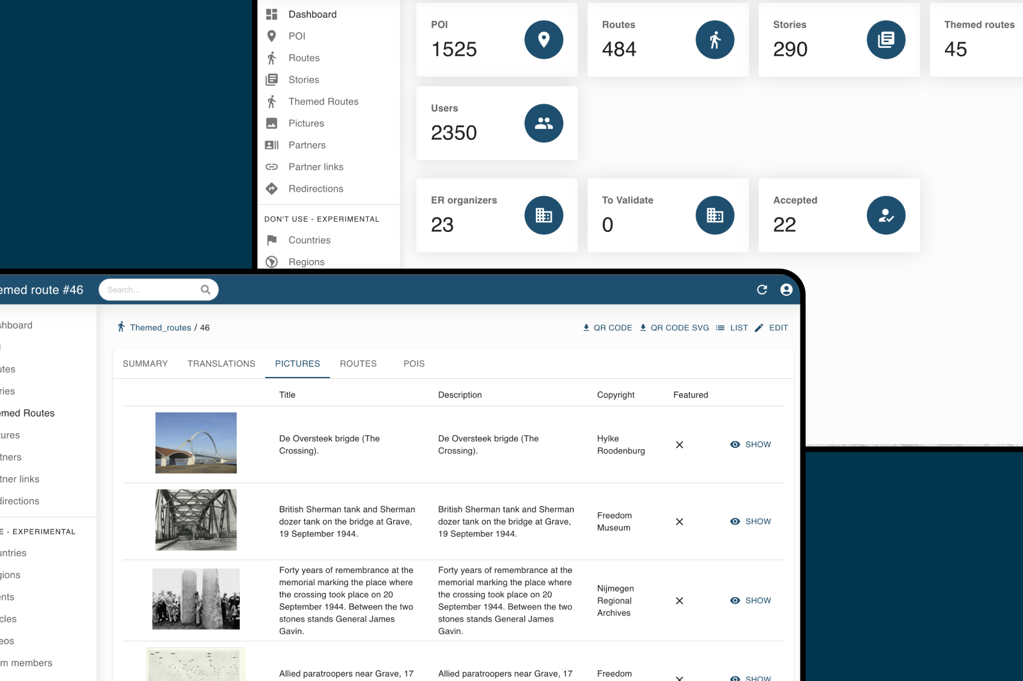Click the Users group card icon
This screenshot has width=1023, height=681.
(543, 123)
